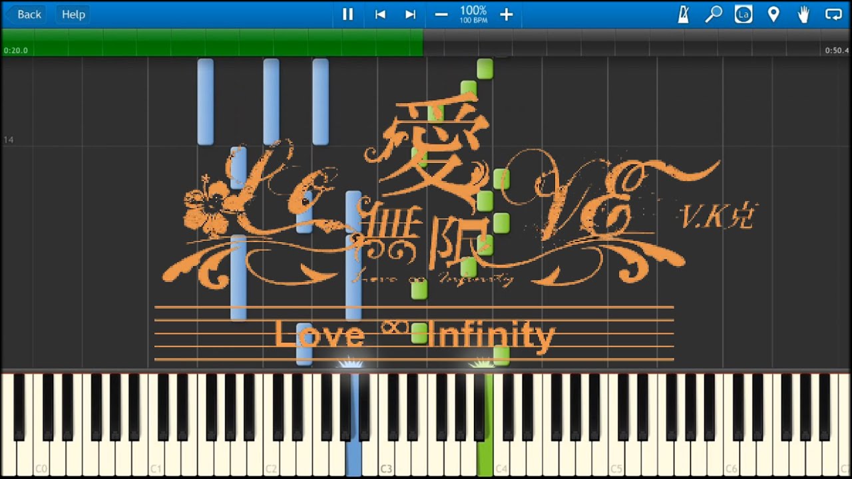Viewport: 852px width, 479px height.
Task: Open the zoom magnifier tool
Action: (714, 14)
